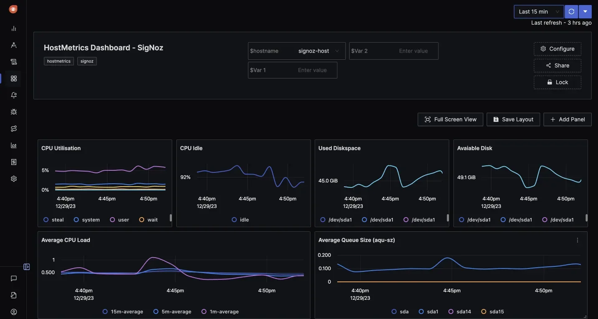
Task: Open the Last 15 min time range dropdown
Action: pyautogui.click(x=539, y=12)
